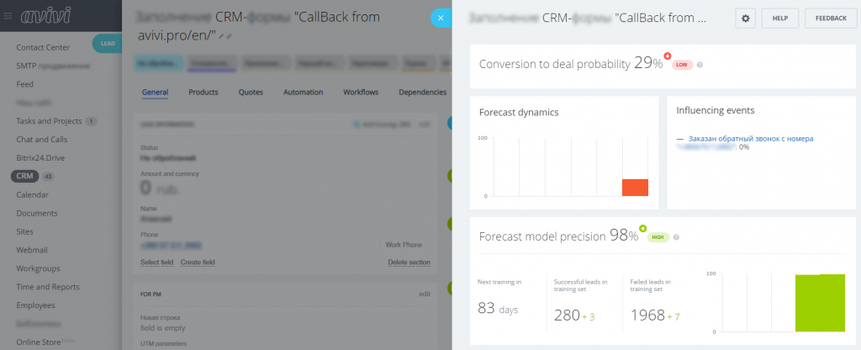
Task: Click the 'Delete section' link
Action: (409, 262)
